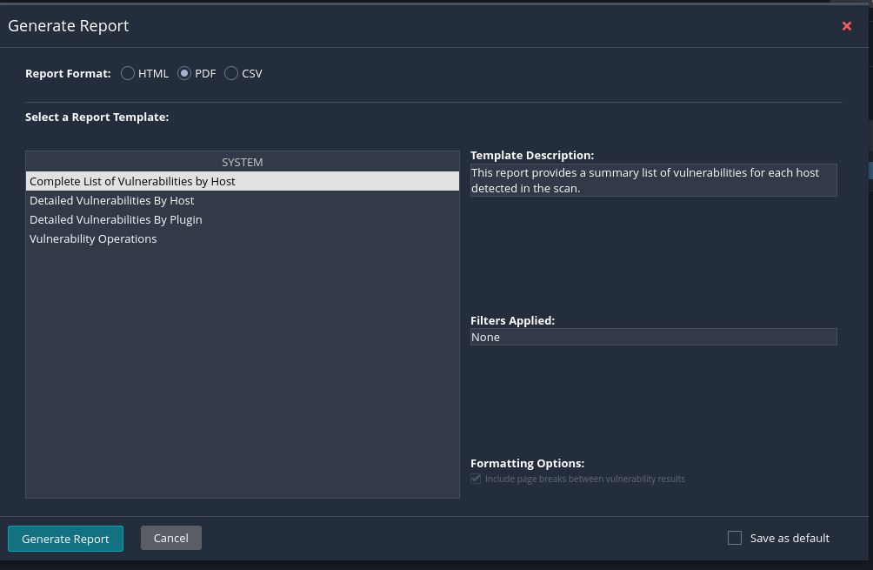Screen dimensions: 873x570
Task: Pick the Vulnerability Operations template
Action: 93,238
